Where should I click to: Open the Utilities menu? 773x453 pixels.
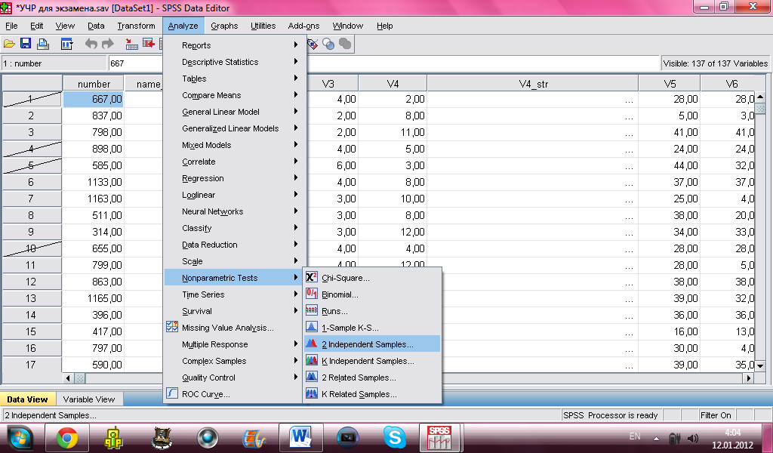263,26
